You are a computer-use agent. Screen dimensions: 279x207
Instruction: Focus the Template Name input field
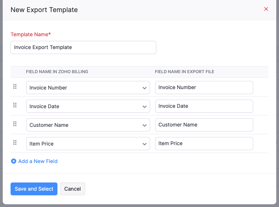coord(83,47)
